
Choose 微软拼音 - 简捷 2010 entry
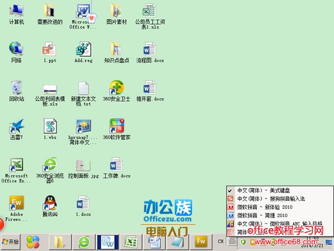[279, 215]
